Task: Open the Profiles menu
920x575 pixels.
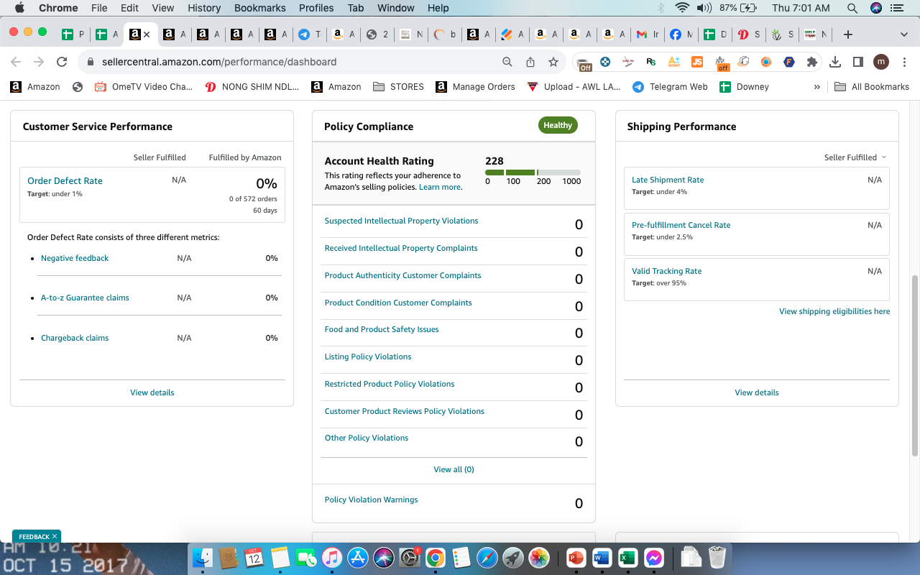Action: click(316, 8)
